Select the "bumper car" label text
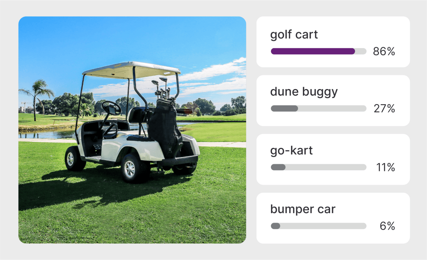The width and height of the screenshot is (427, 260). coord(303,209)
